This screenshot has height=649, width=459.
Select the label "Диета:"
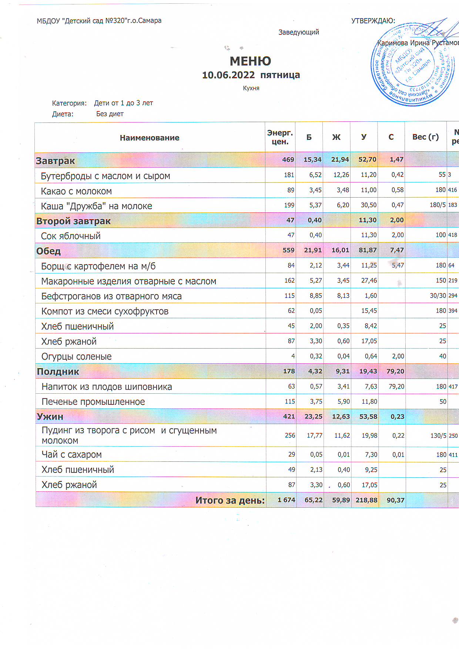tap(63, 114)
